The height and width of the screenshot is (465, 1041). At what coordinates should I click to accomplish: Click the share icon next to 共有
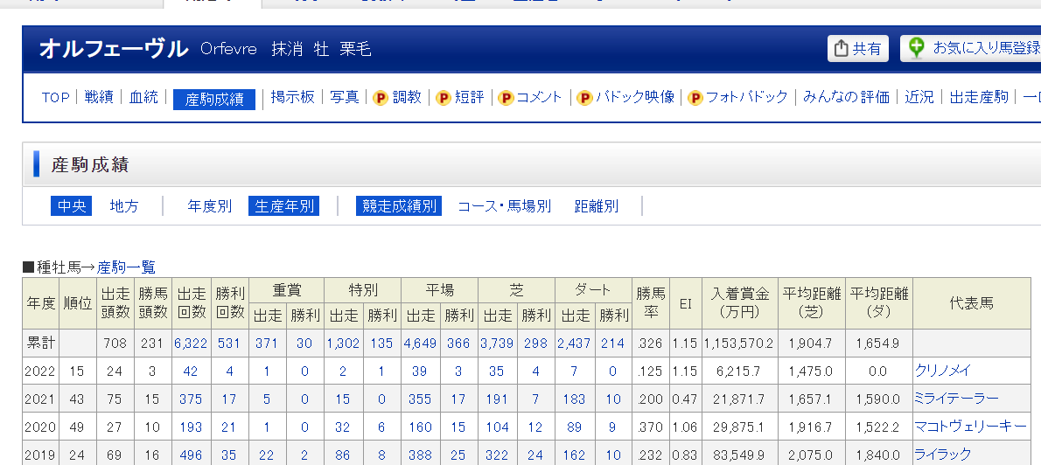click(x=842, y=48)
